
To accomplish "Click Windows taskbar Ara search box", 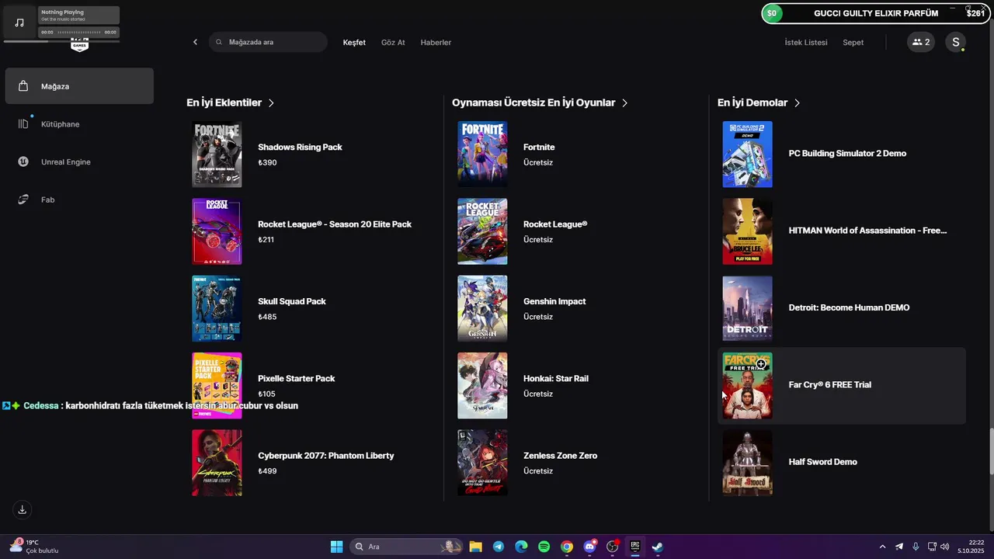I will coord(406,547).
